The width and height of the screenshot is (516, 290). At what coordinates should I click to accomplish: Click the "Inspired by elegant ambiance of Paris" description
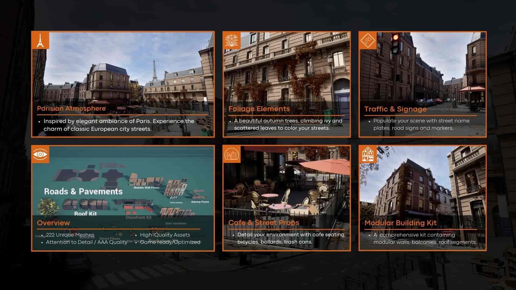coord(119,125)
